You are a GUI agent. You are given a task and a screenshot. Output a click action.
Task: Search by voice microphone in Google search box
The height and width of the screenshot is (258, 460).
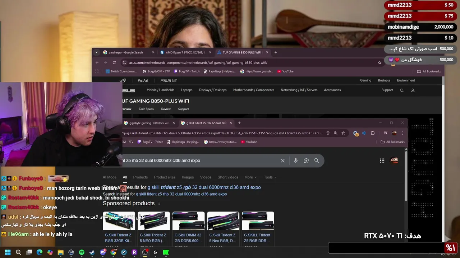pos(295,161)
